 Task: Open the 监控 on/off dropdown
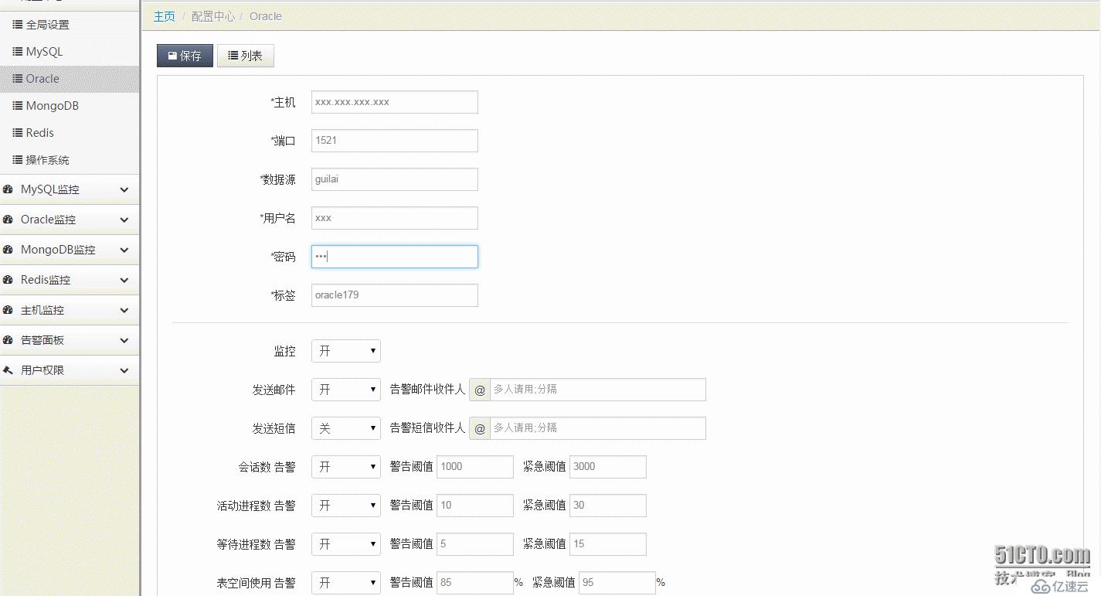pyautogui.click(x=346, y=351)
